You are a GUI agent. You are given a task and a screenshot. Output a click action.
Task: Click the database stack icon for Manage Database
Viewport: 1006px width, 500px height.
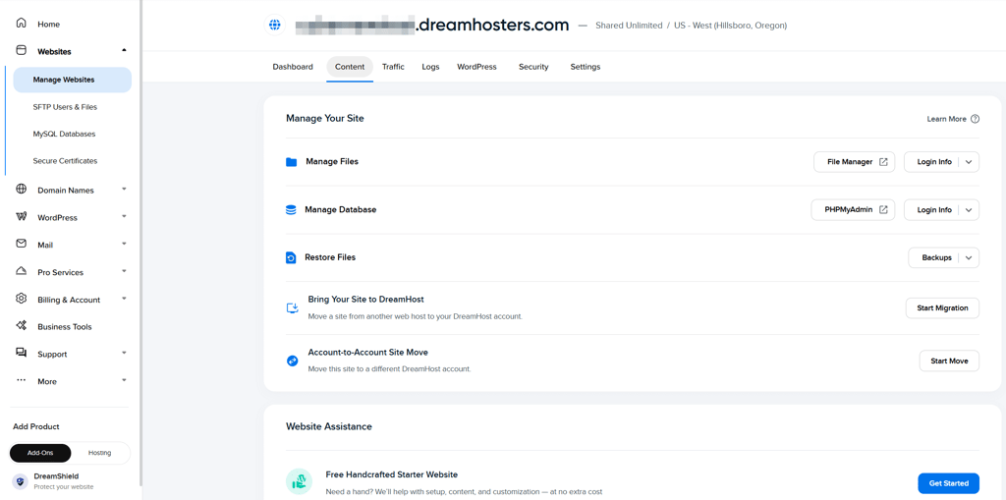point(291,210)
